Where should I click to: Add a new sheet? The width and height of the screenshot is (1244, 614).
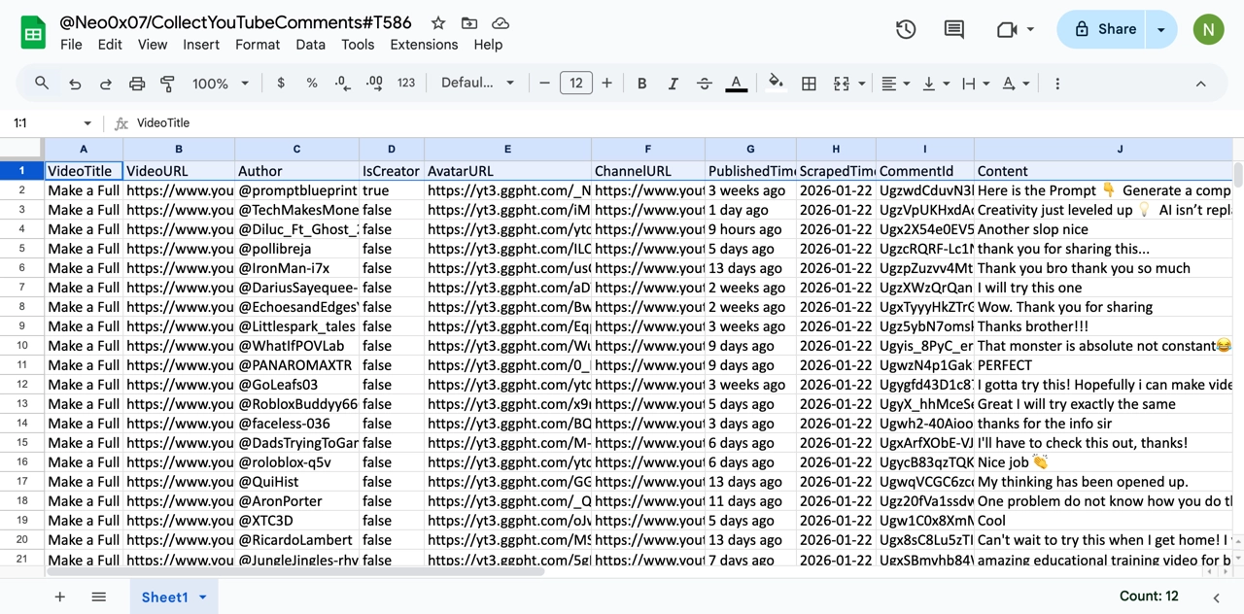[59, 597]
